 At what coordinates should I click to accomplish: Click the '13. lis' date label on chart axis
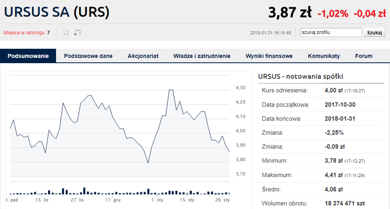pyautogui.click(x=42, y=200)
